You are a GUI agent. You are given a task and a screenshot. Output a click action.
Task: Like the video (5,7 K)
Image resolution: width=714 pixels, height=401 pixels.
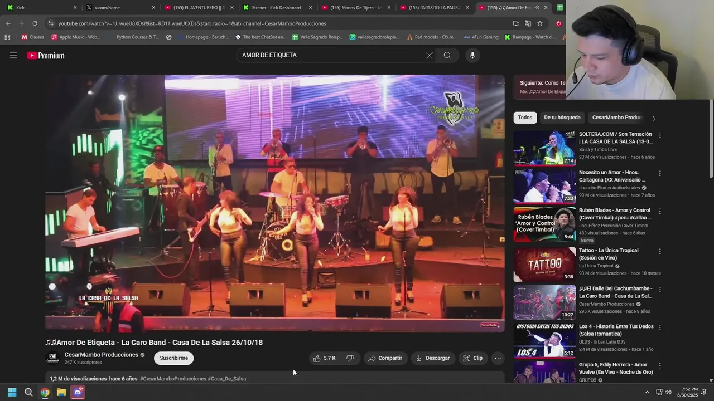(325, 358)
